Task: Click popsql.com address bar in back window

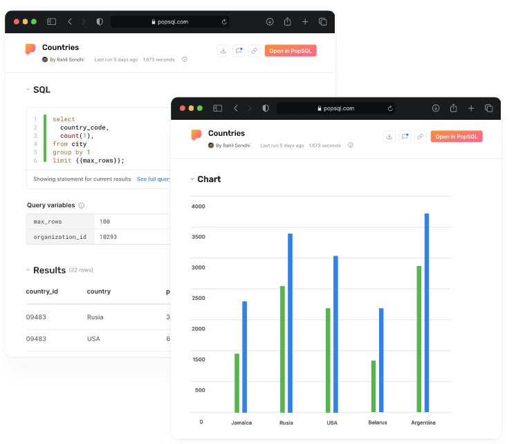Action: 170,21
